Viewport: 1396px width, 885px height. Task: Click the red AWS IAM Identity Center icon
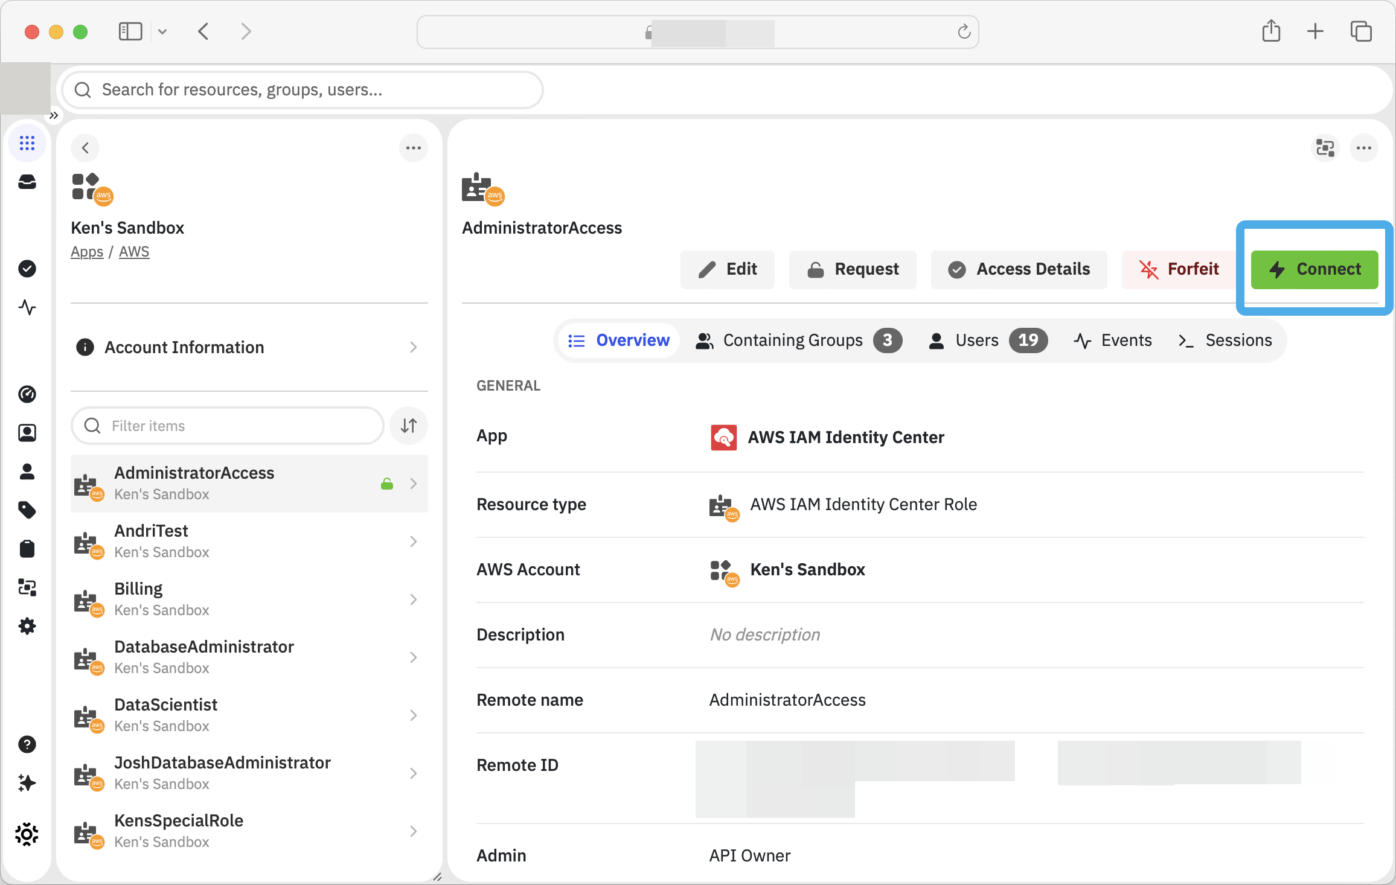point(723,438)
